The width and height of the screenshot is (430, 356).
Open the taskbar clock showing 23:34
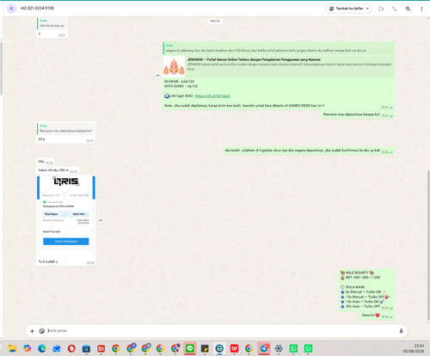[x=414, y=348]
